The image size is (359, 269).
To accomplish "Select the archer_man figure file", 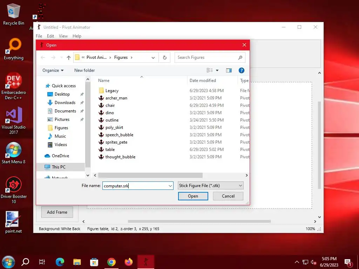I will [x=116, y=98].
